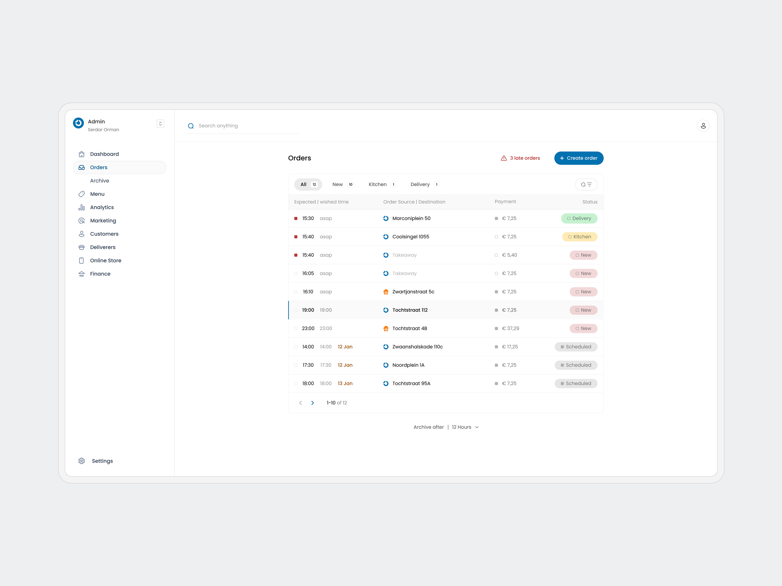Tick the checkbox on the 16:05 asap order row
Viewport: 782px width, 586px height.
click(x=296, y=273)
